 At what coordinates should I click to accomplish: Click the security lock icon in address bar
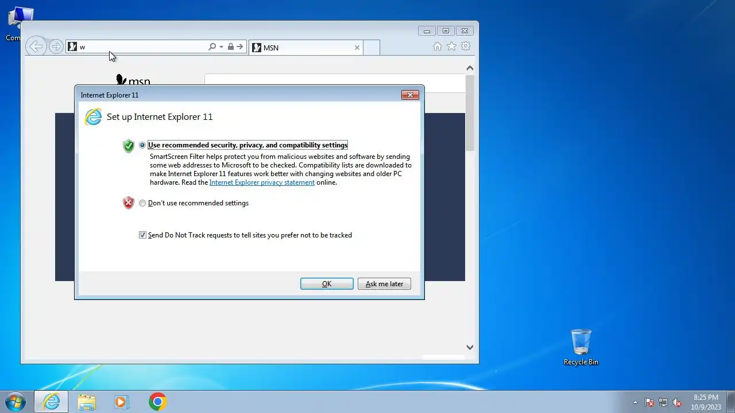(x=230, y=46)
